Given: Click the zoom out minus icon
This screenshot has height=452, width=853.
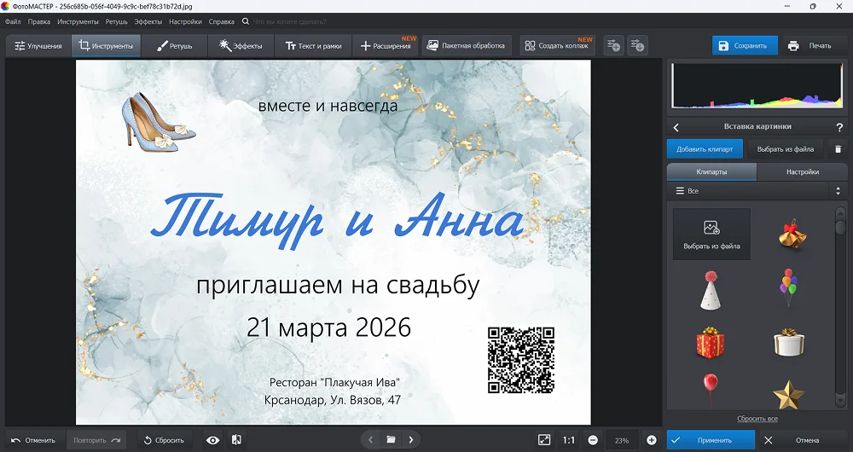Looking at the screenshot, I should pos(593,440).
